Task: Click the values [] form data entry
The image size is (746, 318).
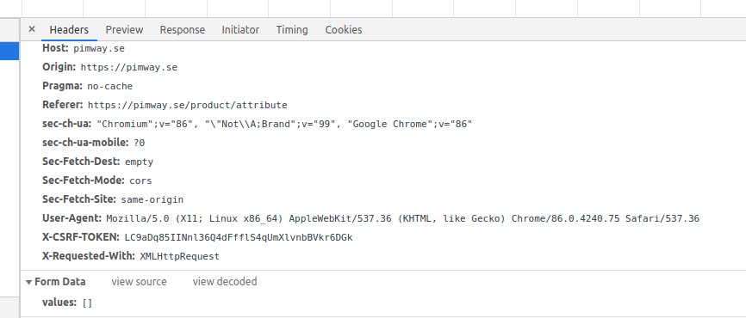Action: 67,303
